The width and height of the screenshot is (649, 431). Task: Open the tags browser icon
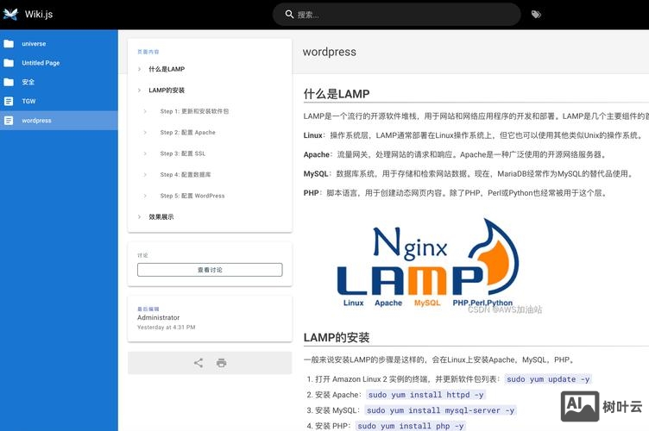536,15
